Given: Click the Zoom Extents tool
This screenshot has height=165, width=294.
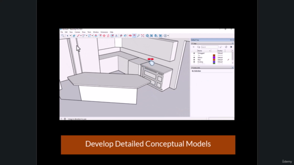Looking at the screenshot, I should click(142, 36).
